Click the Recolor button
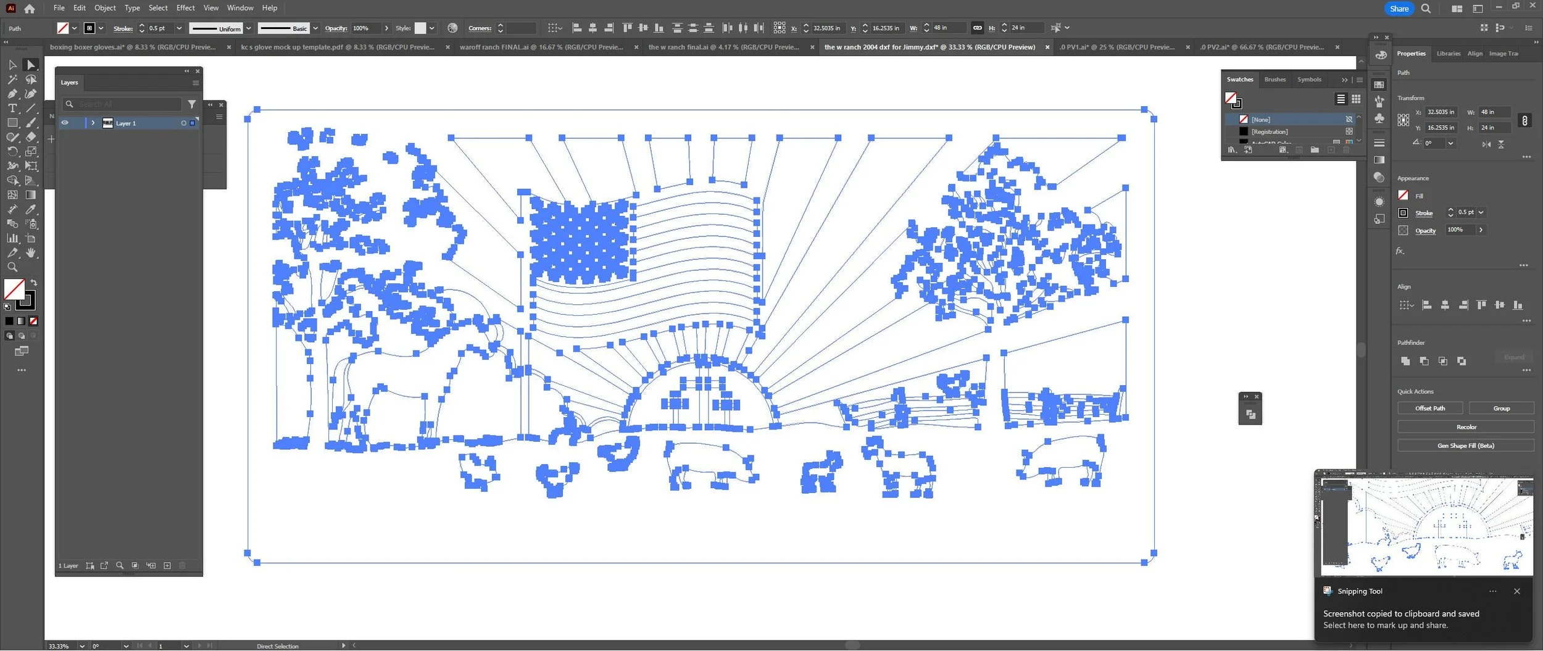The height and width of the screenshot is (651, 1543). (x=1466, y=427)
